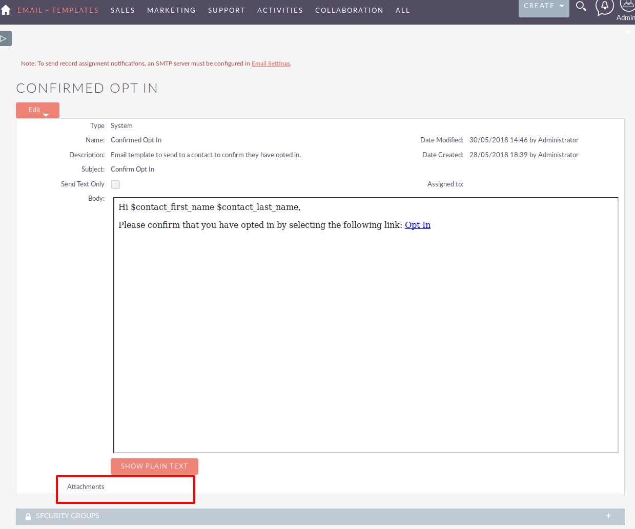Click the email body preview area
The width and height of the screenshot is (635, 529).
366,325
